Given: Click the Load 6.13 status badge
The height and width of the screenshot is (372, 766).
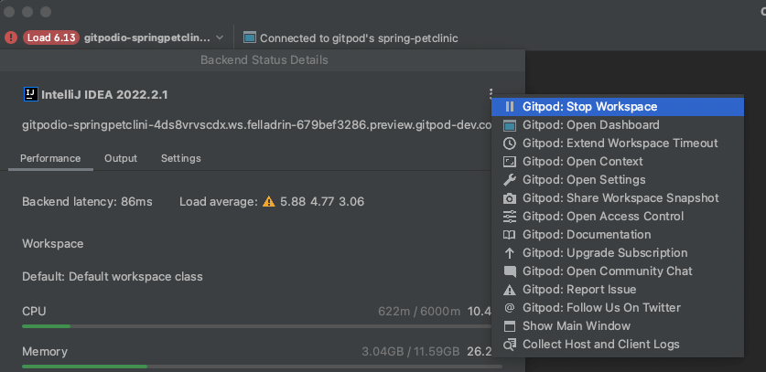Looking at the screenshot, I should tap(51, 38).
